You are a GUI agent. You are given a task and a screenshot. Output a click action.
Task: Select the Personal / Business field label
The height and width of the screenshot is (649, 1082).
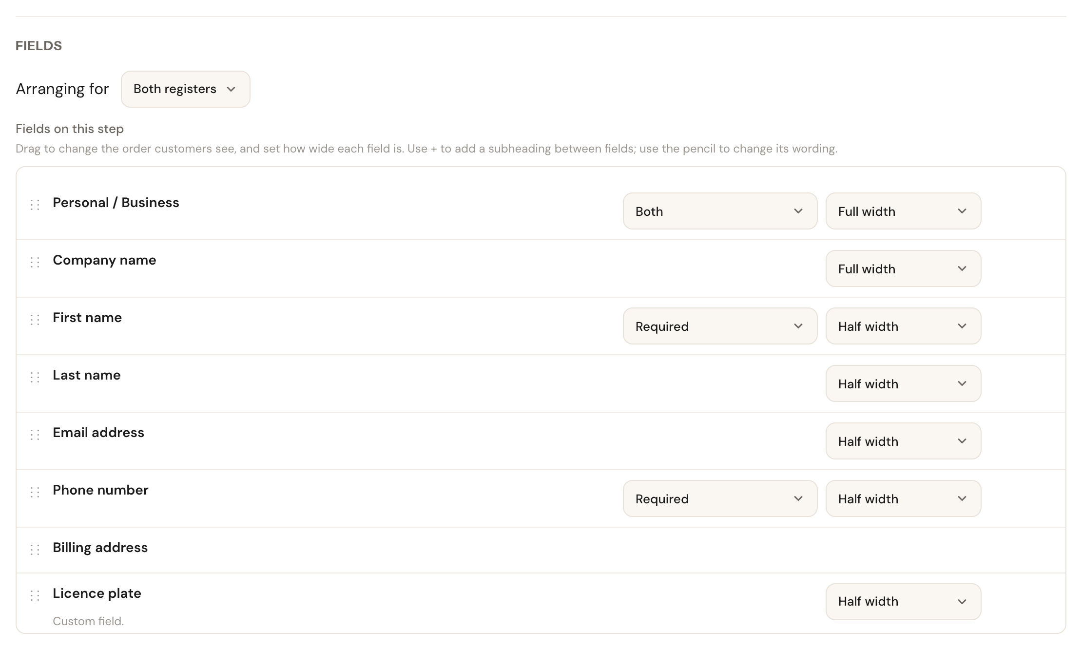pos(116,203)
